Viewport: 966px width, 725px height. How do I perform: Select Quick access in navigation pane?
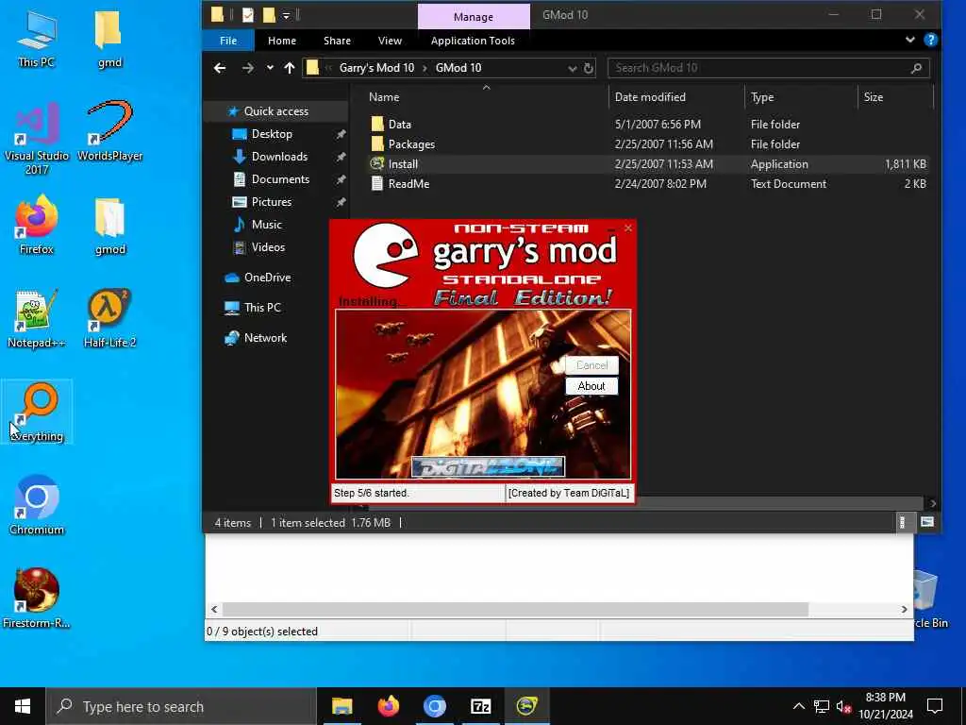275,111
